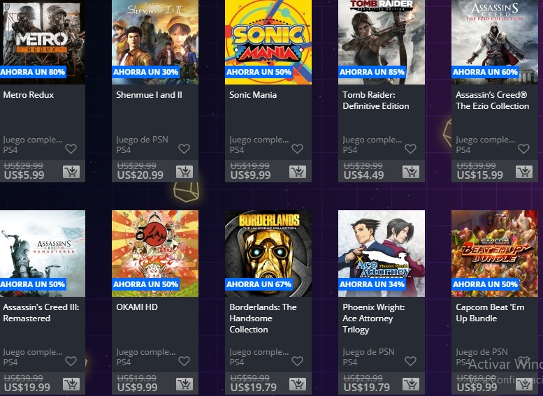This screenshot has width=543, height=396.
Task: Open the Shenmue I and II title link
Action: tap(149, 95)
